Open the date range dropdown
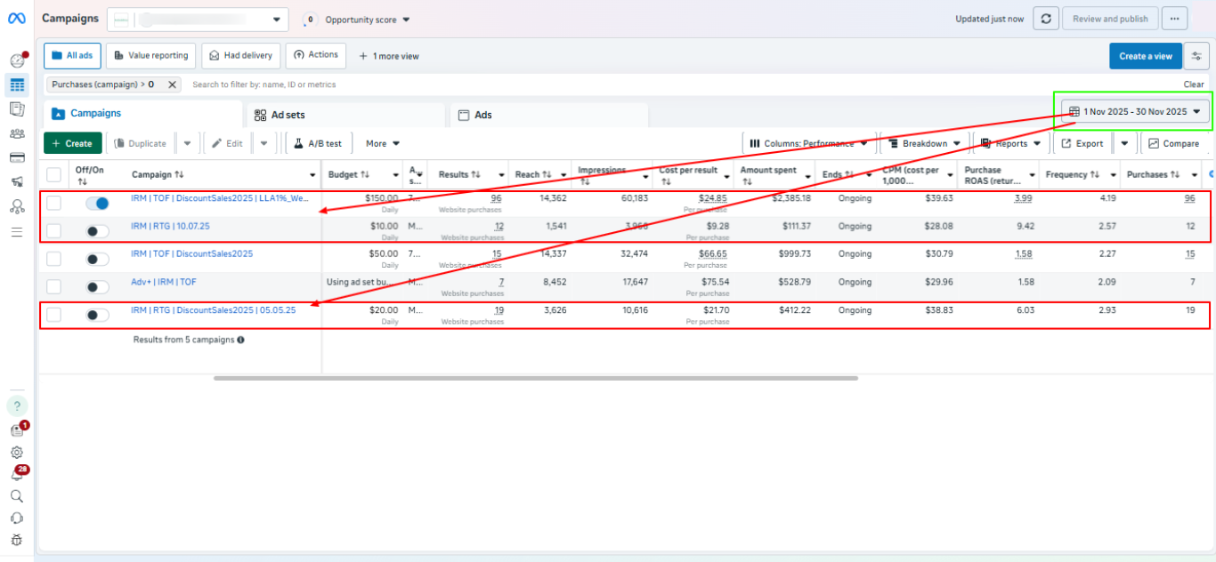 pyautogui.click(x=1137, y=112)
